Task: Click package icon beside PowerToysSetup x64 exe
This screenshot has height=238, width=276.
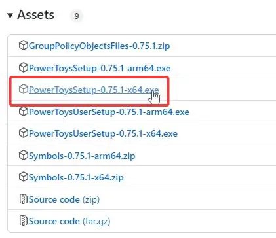Action: coord(23,89)
